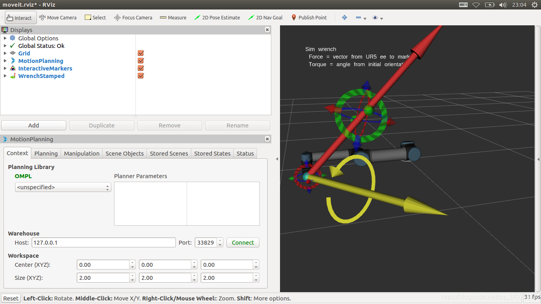
Task: Activate the Focus Camera tool
Action: (133, 17)
